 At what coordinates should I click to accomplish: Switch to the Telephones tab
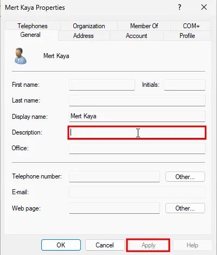(x=33, y=26)
